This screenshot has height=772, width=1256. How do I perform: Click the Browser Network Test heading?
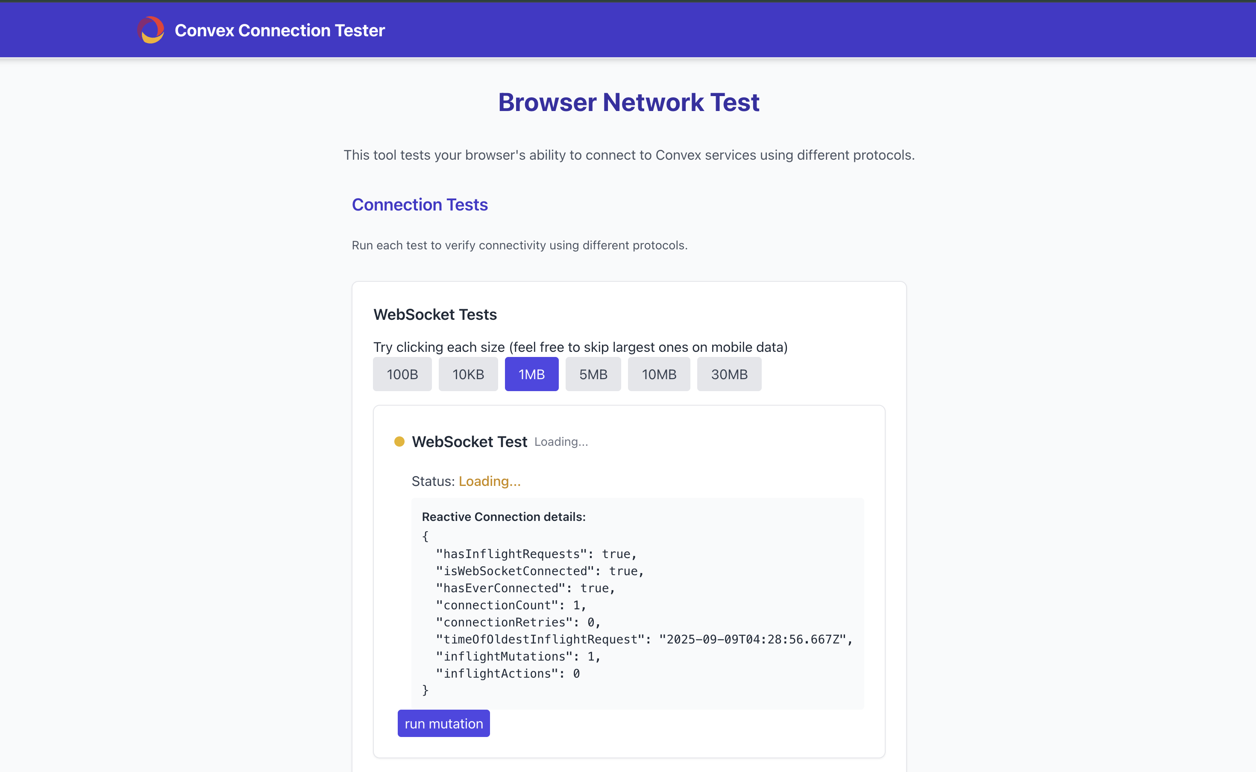click(628, 102)
